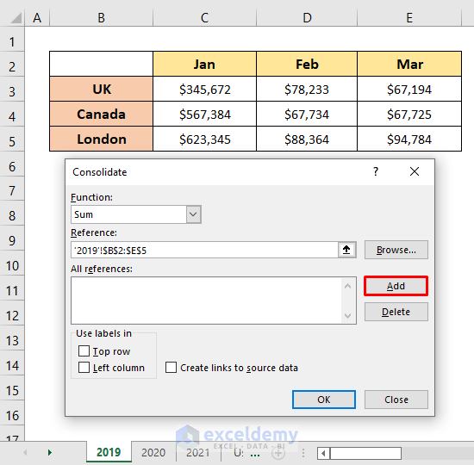The height and width of the screenshot is (465, 474).
Task: Close the Consolidate dialog with X
Action: pos(415,171)
